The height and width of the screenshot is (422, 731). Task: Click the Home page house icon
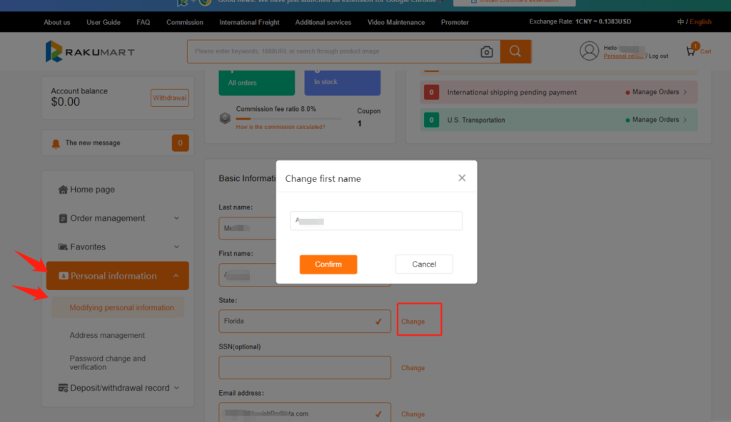63,190
